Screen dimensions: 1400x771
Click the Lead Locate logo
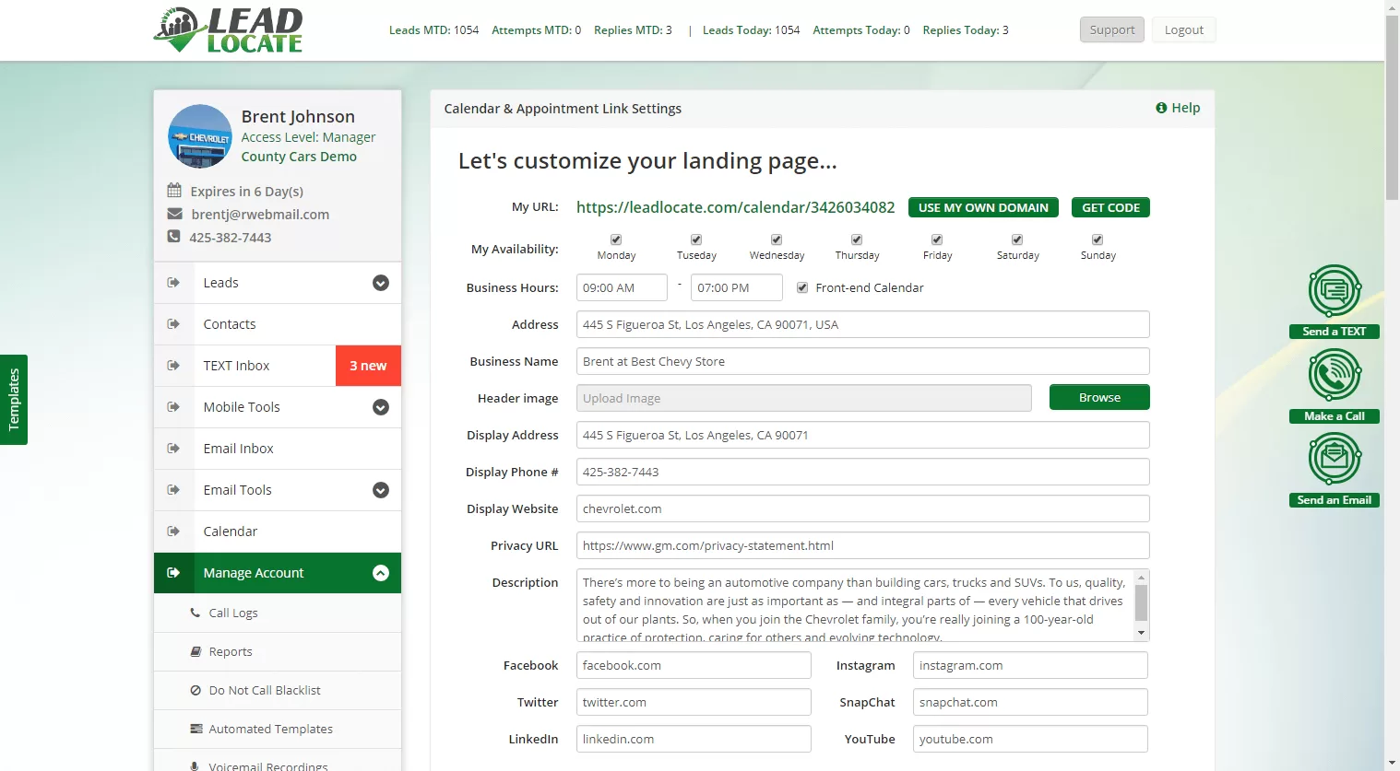(x=229, y=30)
